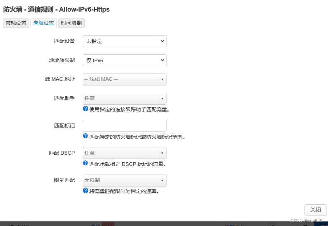Screen dimensions: 328x226
Task: Click the arrow on the 无限制 selector
Action: (x=163, y=180)
